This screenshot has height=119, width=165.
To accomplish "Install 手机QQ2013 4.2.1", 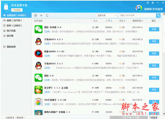I will [x=154, y=41].
